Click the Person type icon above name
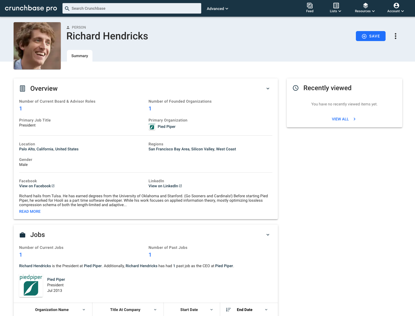Image resolution: width=415 pixels, height=316 pixels. (x=68, y=27)
